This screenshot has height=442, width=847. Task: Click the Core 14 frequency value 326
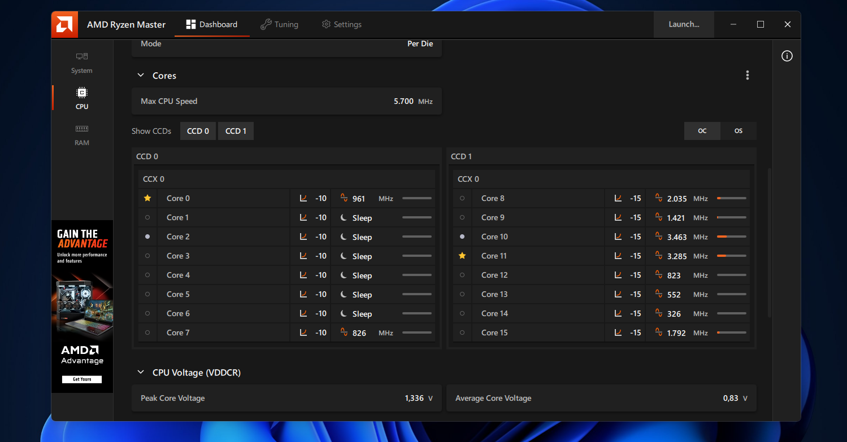[674, 314]
